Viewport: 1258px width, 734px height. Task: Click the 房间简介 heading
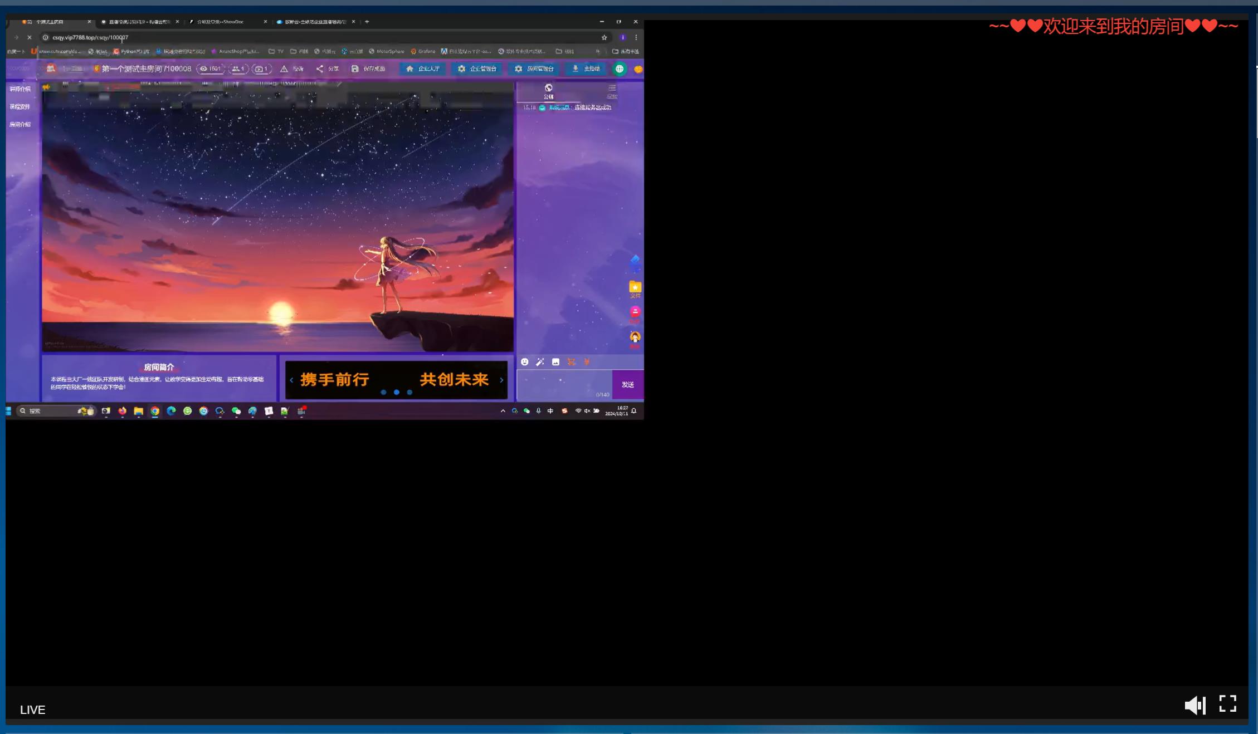(159, 368)
